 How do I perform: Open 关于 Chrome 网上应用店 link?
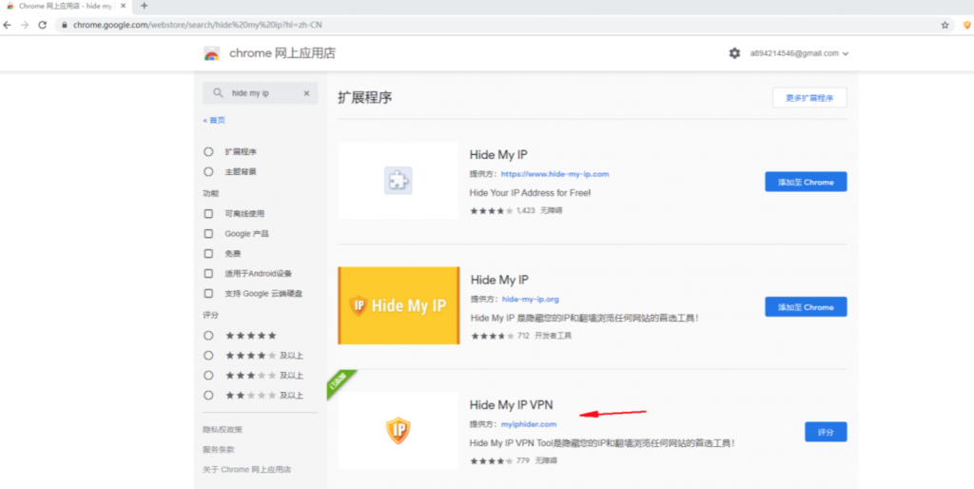[246, 469]
